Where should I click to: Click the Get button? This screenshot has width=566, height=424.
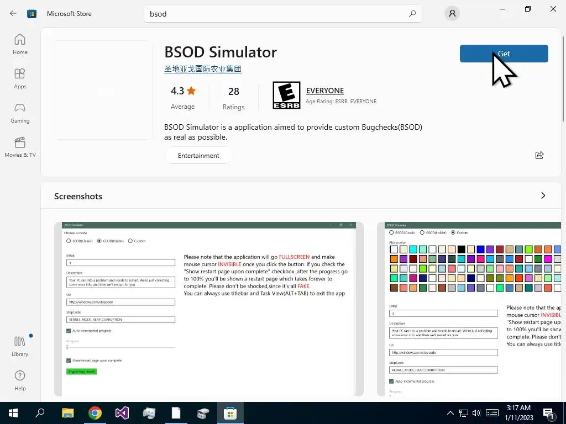point(504,54)
